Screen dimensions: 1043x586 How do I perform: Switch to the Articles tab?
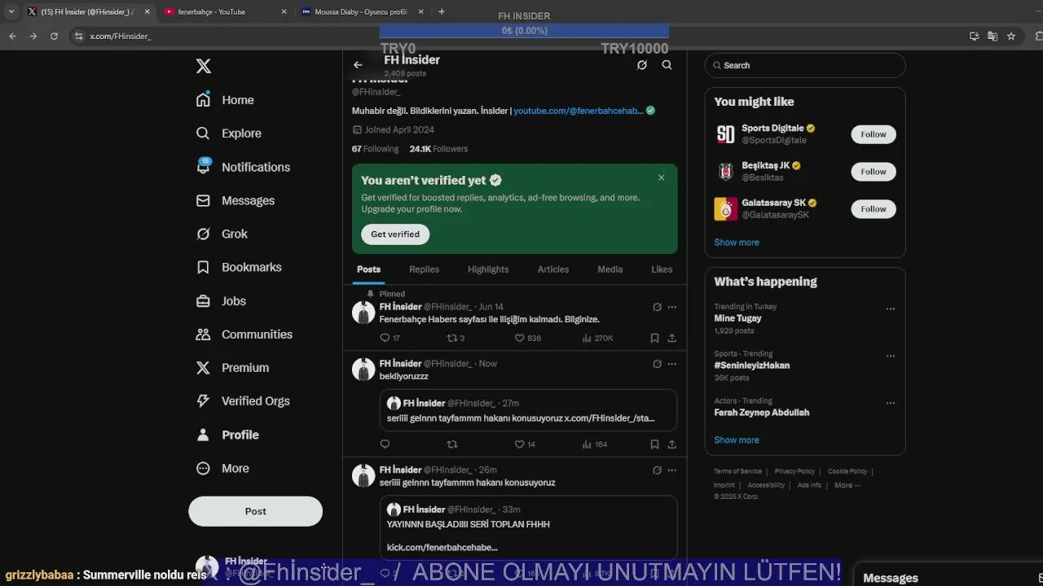pos(553,269)
